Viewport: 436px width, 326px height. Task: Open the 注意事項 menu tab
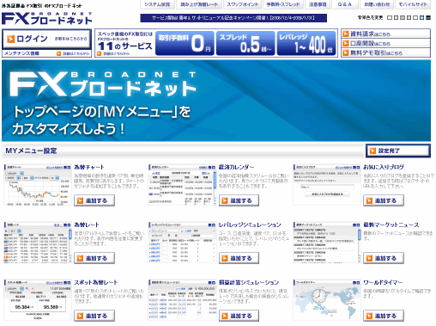coord(317,4)
